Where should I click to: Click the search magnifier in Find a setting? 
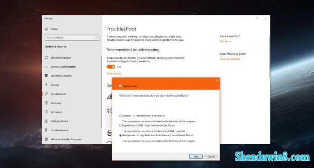[96, 38]
